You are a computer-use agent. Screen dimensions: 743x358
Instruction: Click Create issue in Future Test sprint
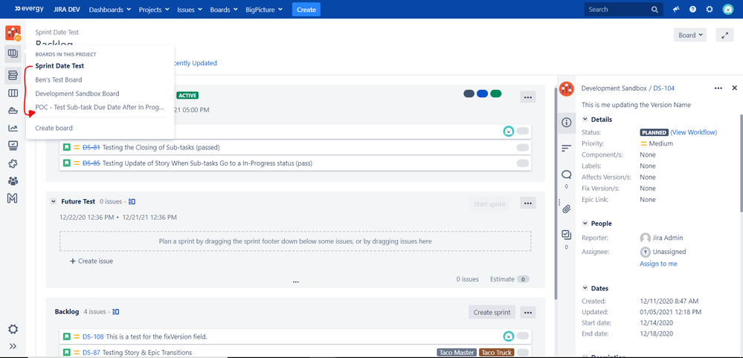pos(91,261)
